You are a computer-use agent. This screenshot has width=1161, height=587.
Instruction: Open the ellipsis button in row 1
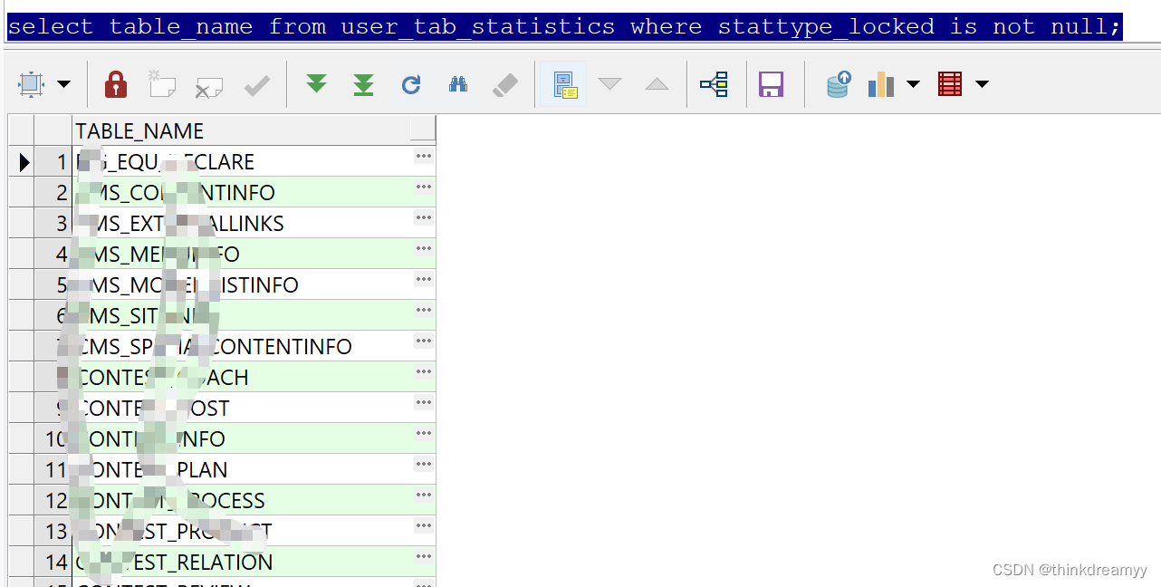(423, 157)
